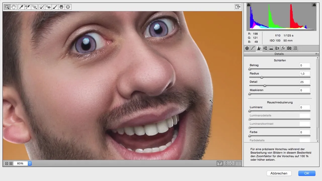Open the zoom level dropdown arrows
This screenshot has width=322, height=181.
(30, 163)
